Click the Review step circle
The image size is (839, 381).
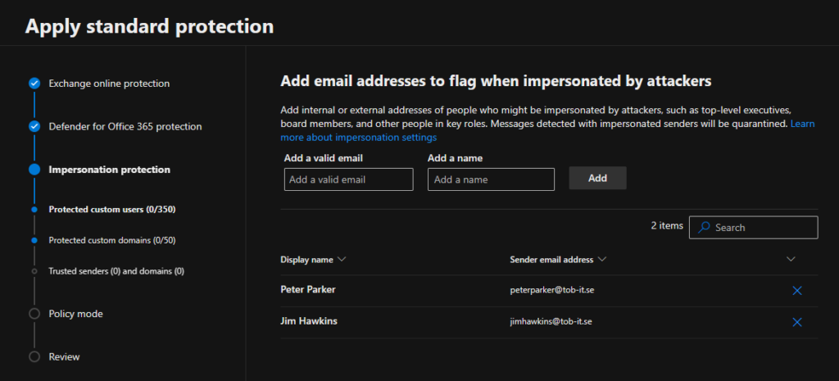point(34,356)
